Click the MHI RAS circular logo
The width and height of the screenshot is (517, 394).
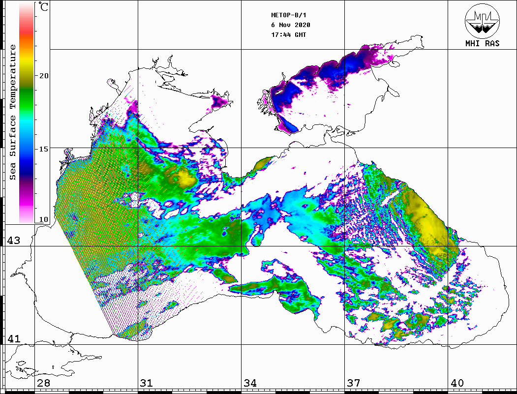click(483, 21)
